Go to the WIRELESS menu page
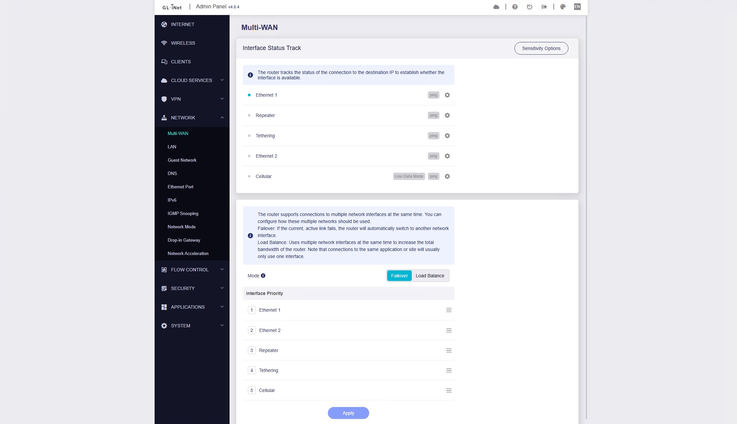The image size is (737, 424). point(183,43)
